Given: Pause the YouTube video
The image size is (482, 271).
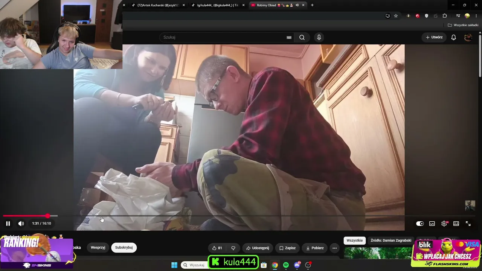Looking at the screenshot, I should 8,224.
